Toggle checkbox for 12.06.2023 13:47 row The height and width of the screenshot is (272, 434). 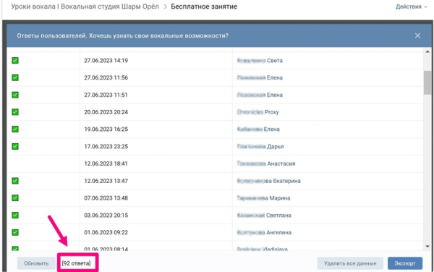15,181
